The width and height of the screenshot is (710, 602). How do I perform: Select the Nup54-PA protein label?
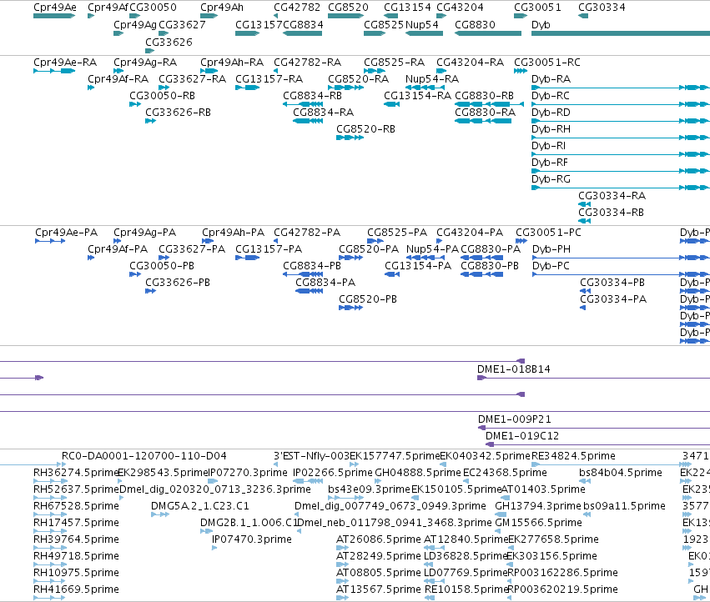[432, 249]
